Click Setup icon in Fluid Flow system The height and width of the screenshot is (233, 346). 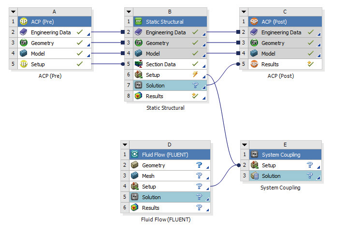[x=135, y=186]
